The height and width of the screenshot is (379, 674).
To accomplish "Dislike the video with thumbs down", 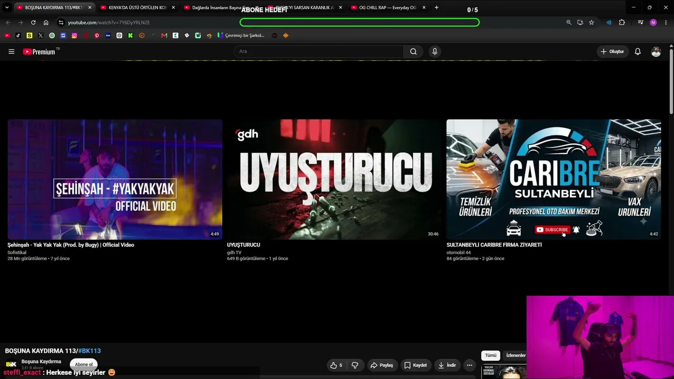I will click(355, 365).
